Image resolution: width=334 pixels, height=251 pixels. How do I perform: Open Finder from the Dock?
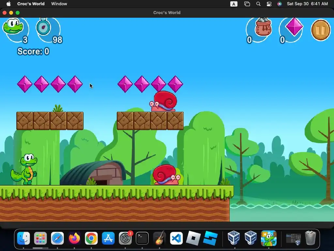23,238
